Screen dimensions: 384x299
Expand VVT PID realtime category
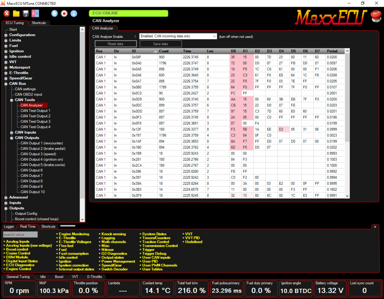coord(191,238)
